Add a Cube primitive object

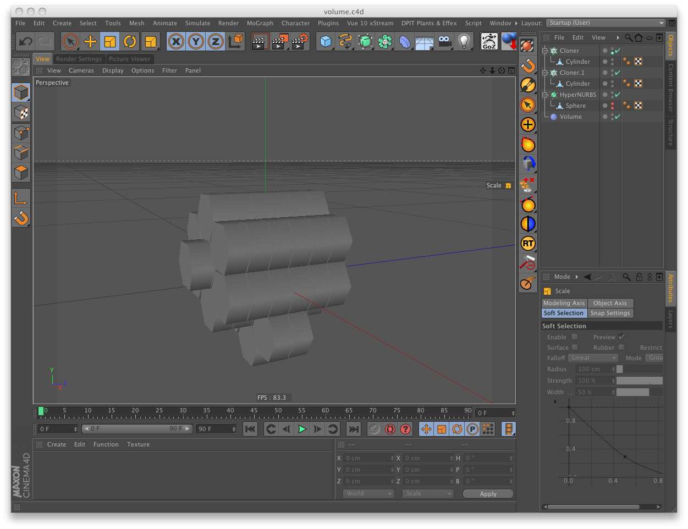326,41
